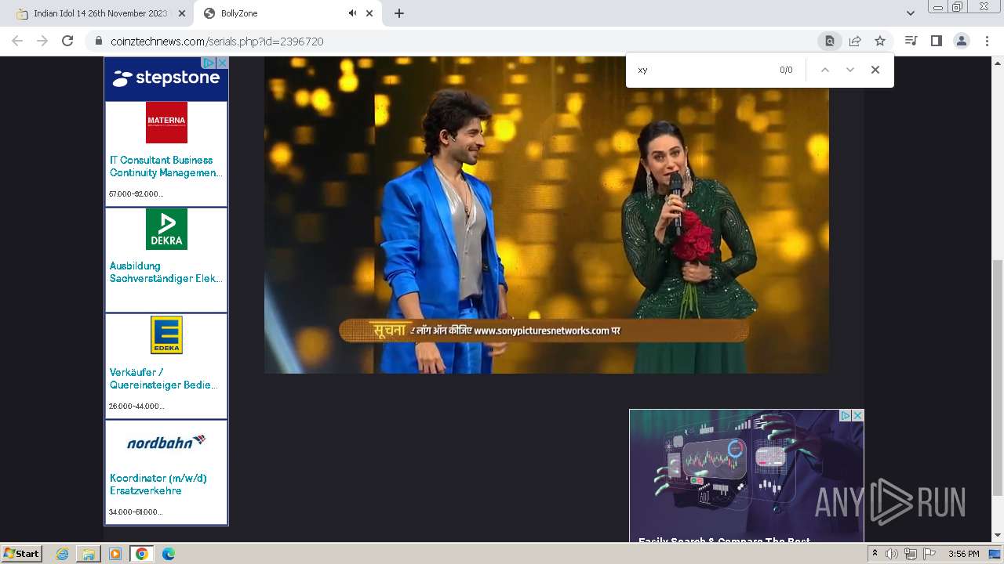1004x564 pixels.
Task: Go back to the previous page
Action: click(x=17, y=41)
